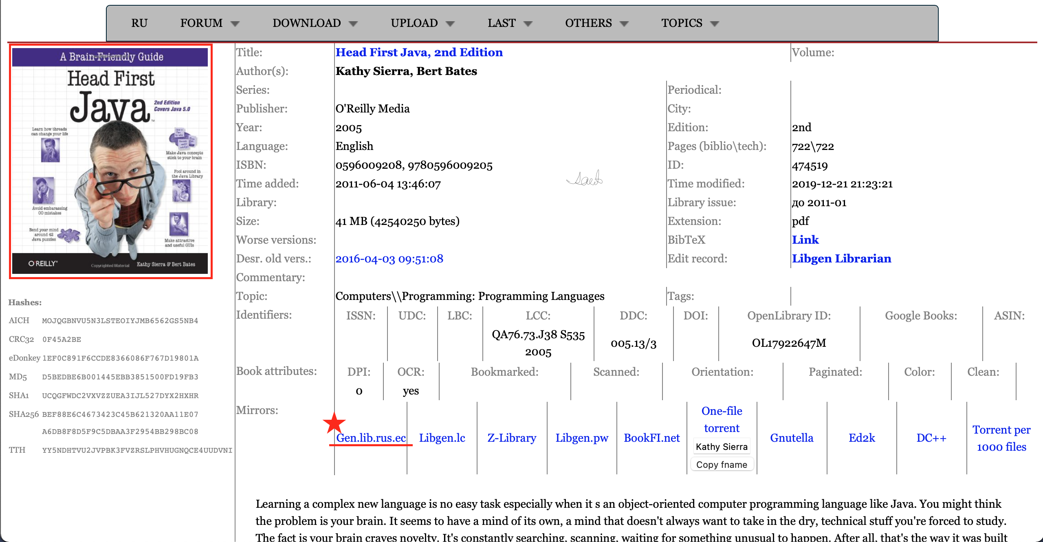Open the LAST menu

(510, 23)
